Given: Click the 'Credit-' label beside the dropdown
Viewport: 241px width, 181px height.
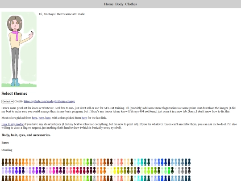Looking at the screenshot, I should tap(19, 101).
